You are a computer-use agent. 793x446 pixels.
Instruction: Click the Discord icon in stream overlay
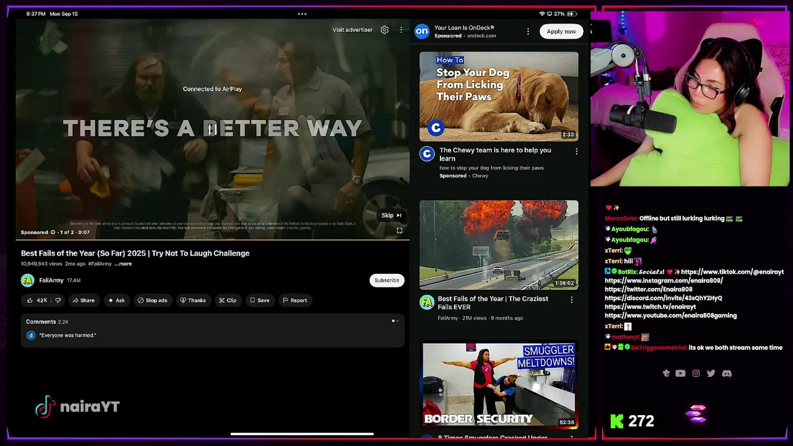click(727, 374)
